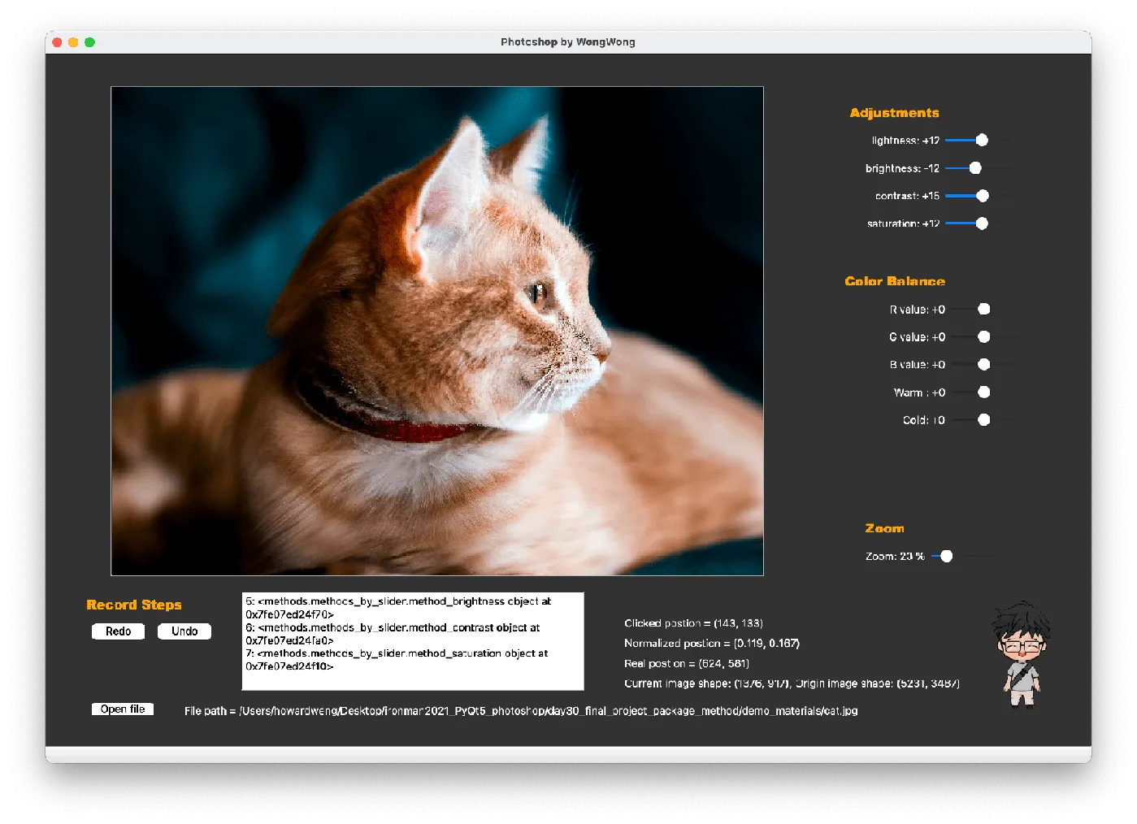Click inside the record steps log box
Image resolution: width=1137 pixels, height=824 pixels.
click(x=412, y=641)
